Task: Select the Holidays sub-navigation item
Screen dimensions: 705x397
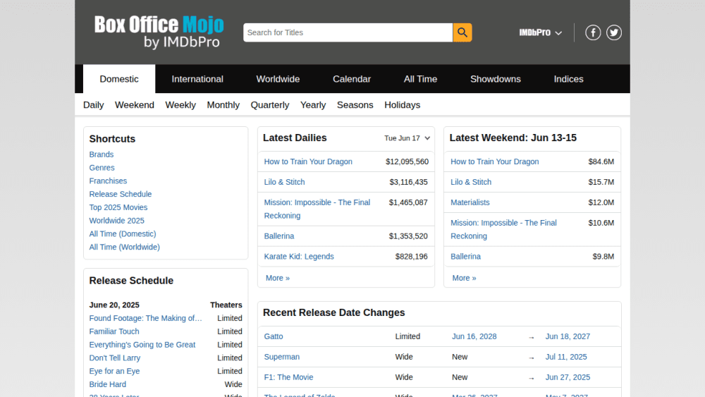Action: coord(402,105)
